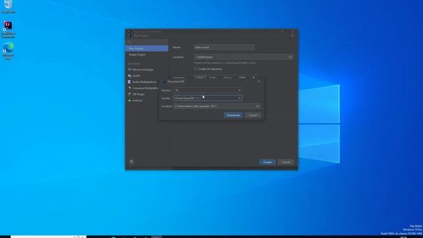Click the Compose Multiplatform icon
Image resolution: width=423 pixels, height=238 pixels.
click(130, 88)
